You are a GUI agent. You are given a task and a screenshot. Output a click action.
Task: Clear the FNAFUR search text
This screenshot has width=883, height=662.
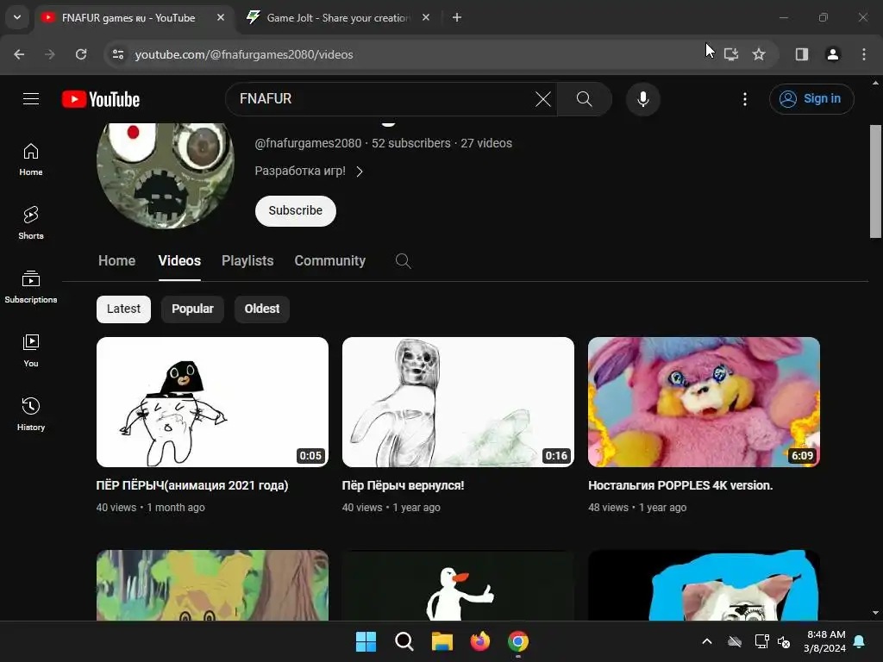(x=543, y=99)
